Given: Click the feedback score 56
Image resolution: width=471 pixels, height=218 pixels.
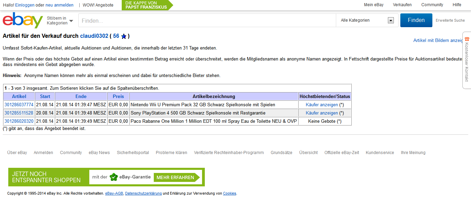Looking at the screenshot, I should (x=116, y=36).
